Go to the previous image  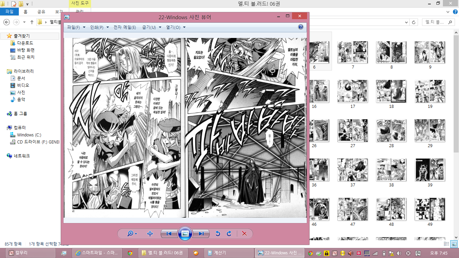click(x=169, y=234)
